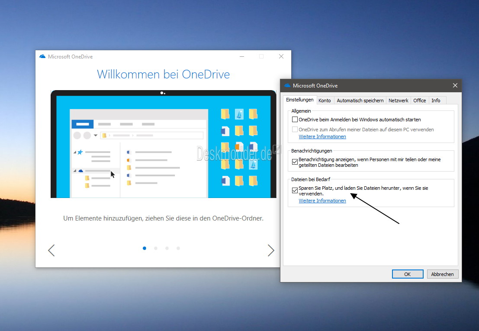Go to next welcome slide arrow
This screenshot has height=331, width=479.
click(271, 250)
